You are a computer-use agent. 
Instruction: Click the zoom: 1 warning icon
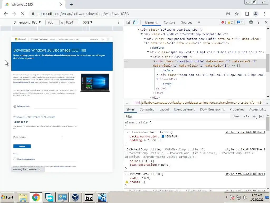coord(127,182)
